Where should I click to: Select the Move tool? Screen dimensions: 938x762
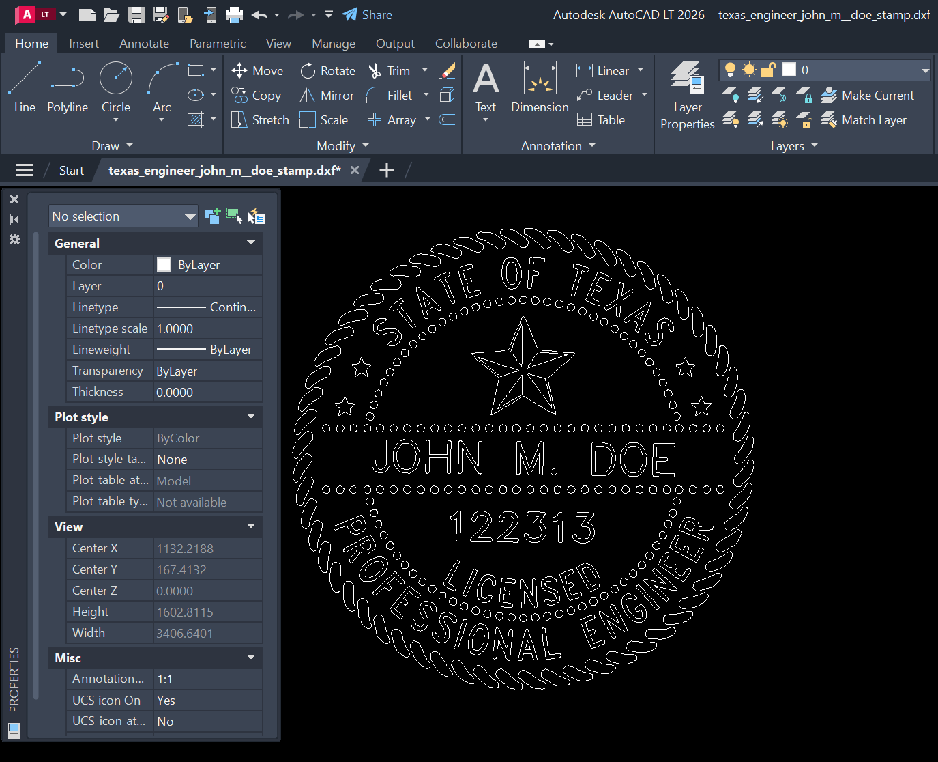click(x=257, y=70)
